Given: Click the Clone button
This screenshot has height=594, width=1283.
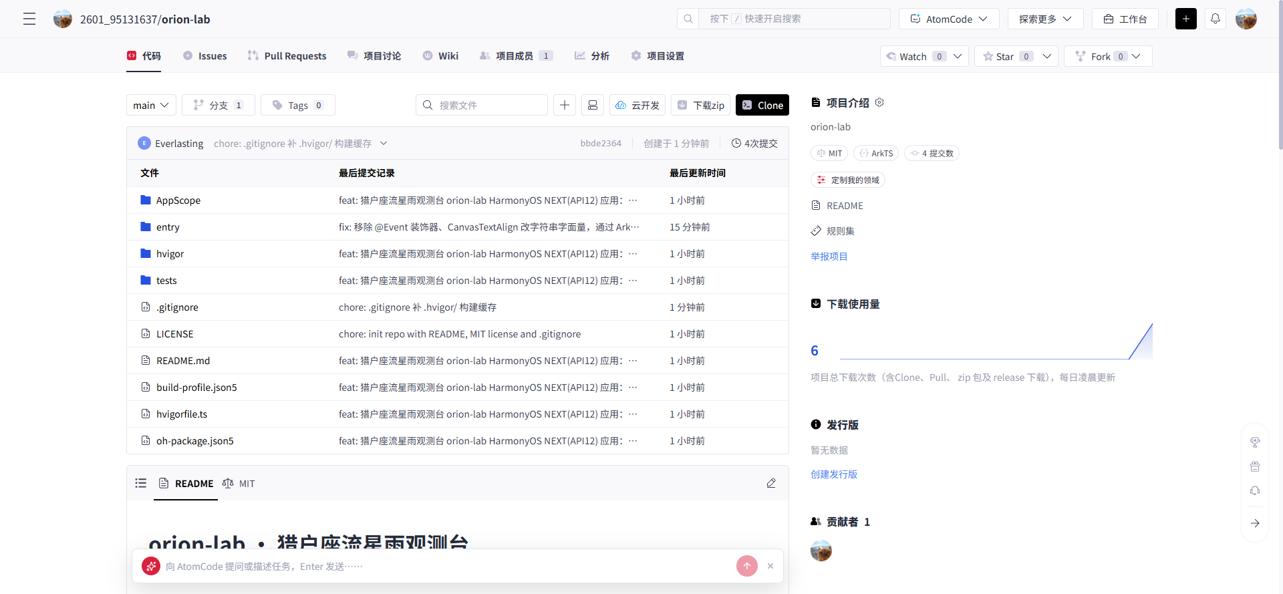Looking at the screenshot, I should click(x=762, y=105).
